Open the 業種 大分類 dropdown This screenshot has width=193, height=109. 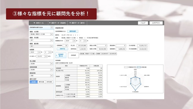pyautogui.click(x=41, y=34)
